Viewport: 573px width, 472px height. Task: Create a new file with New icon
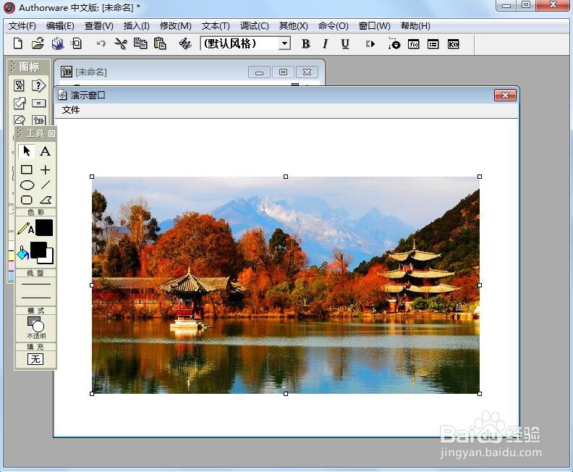pos(17,43)
